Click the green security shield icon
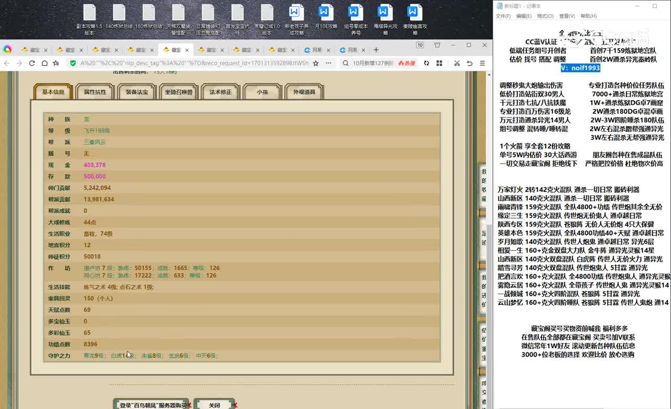Screen dimensions: 671x409 tap(73, 63)
